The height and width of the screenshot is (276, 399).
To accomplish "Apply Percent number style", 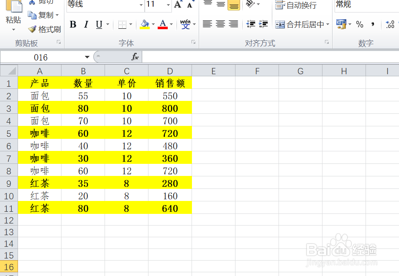I will 359,25.
